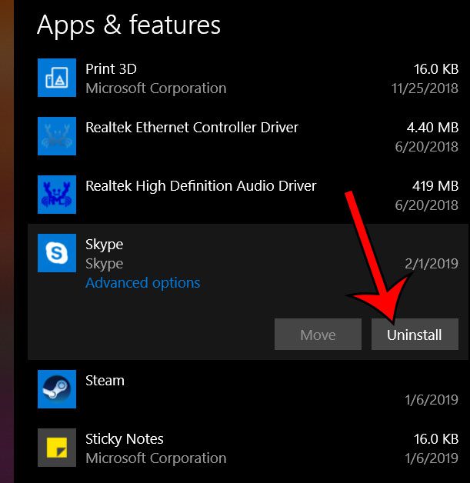Screen dimensions: 470x483
Task: Click Print 3D's date 11/25/2018
Action: click(x=423, y=88)
